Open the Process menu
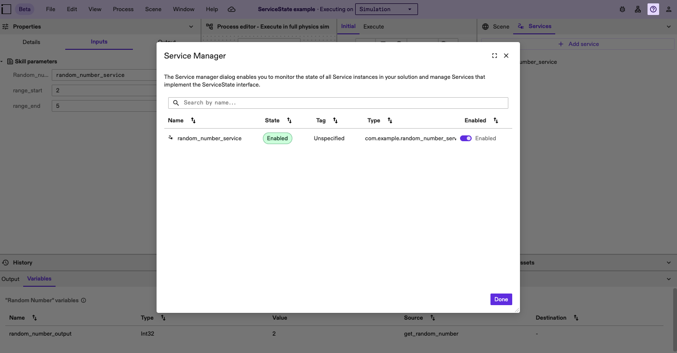Image resolution: width=677 pixels, height=353 pixels. 123,9
